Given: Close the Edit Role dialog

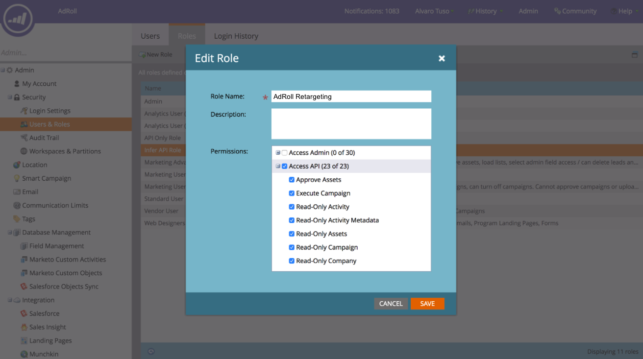Looking at the screenshot, I should click(x=442, y=58).
